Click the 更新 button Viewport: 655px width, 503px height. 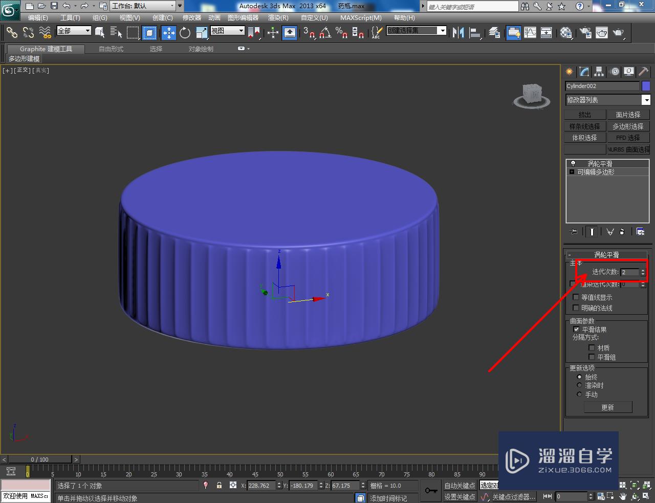point(608,407)
